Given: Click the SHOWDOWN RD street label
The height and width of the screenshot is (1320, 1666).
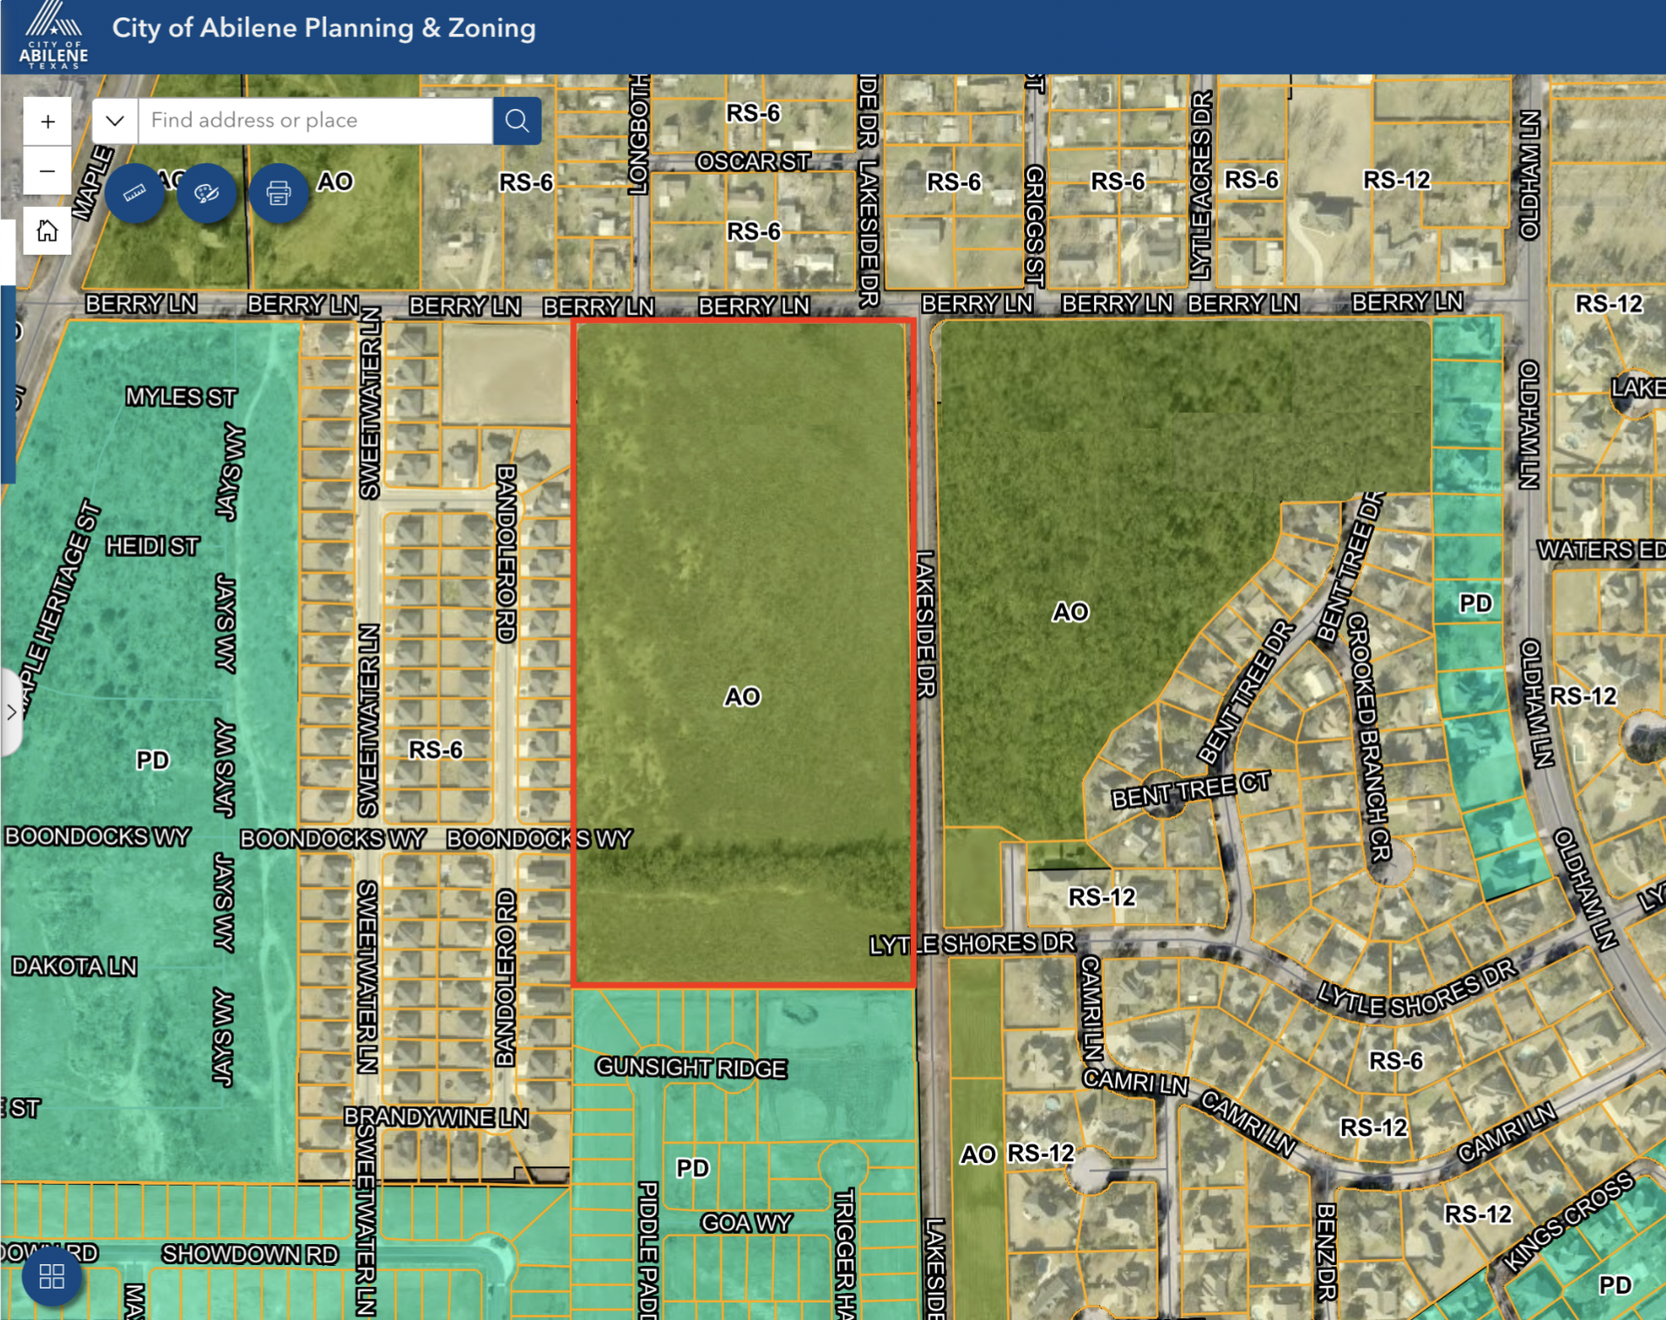Looking at the screenshot, I should point(250,1255).
